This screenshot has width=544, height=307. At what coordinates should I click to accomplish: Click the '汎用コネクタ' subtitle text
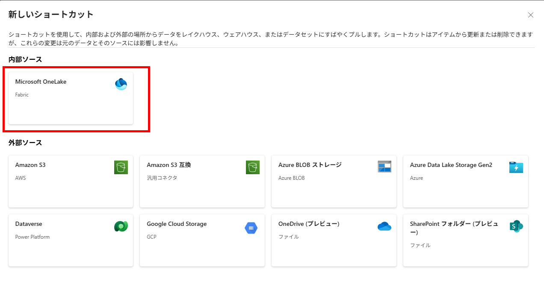[162, 178]
